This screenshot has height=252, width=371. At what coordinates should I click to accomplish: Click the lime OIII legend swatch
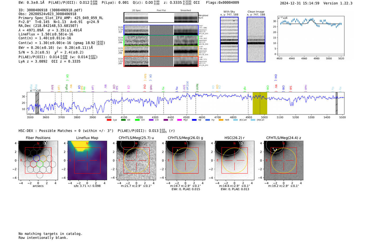[137, 120]
